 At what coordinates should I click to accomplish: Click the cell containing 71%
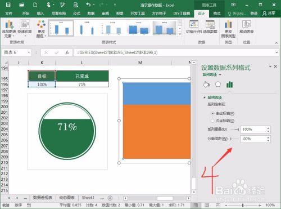(x=82, y=85)
